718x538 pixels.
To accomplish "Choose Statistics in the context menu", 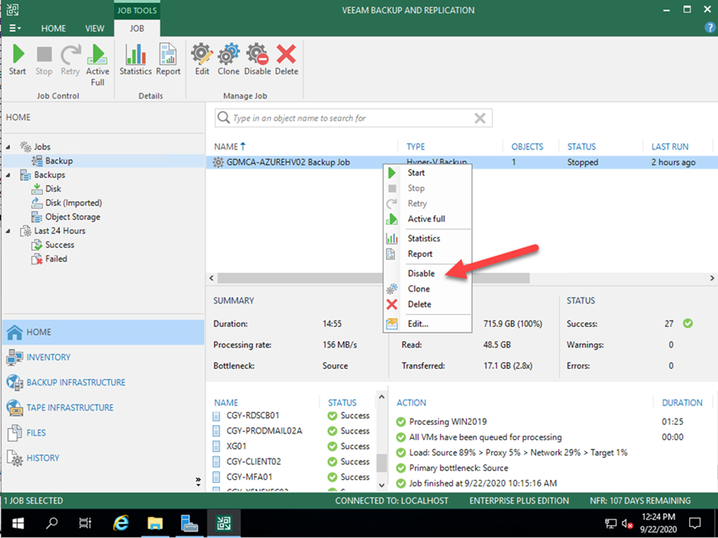I will [427, 238].
